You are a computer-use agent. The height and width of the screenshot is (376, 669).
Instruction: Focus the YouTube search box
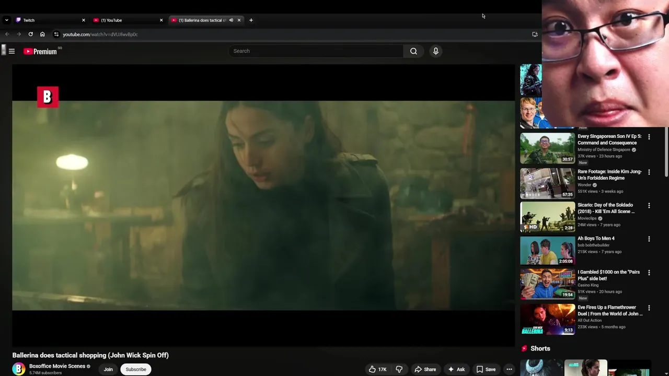point(316,51)
